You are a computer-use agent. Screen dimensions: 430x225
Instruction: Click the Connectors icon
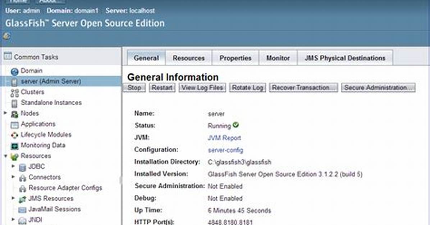23,178
